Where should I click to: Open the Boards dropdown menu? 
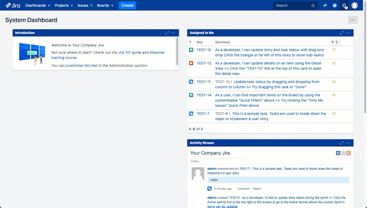(x=105, y=5)
